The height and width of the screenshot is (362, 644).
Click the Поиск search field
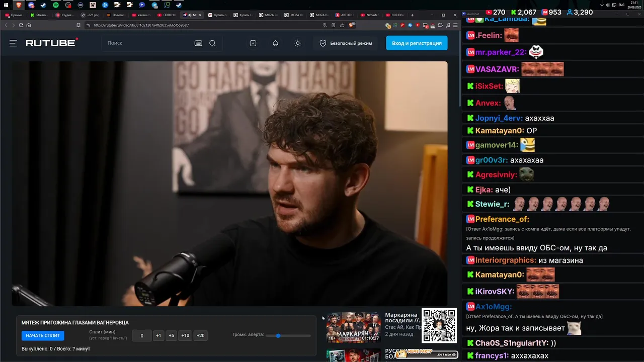[x=148, y=43]
